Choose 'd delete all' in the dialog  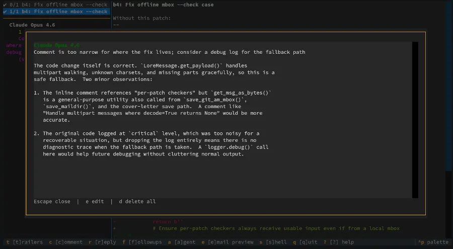[137, 202]
